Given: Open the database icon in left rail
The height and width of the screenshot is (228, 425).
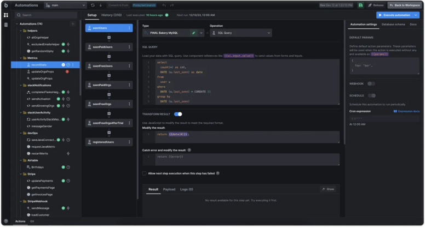Looking at the screenshot, I should [x=5, y=25].
